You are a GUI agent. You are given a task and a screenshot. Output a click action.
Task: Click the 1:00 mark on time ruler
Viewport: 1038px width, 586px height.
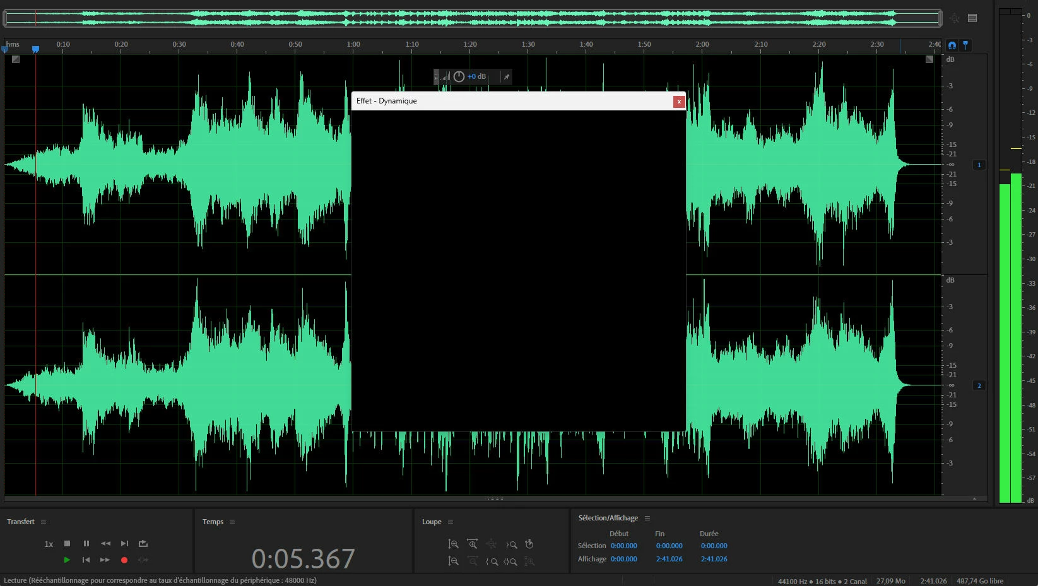(353, 44)
